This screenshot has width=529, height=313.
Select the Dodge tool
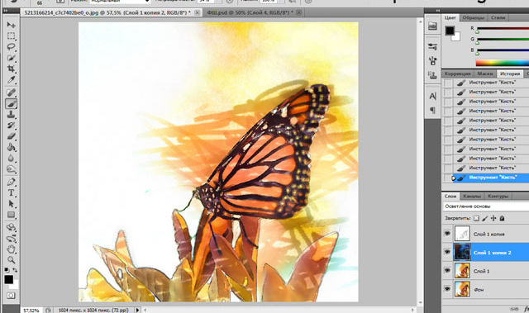[11, 169]
